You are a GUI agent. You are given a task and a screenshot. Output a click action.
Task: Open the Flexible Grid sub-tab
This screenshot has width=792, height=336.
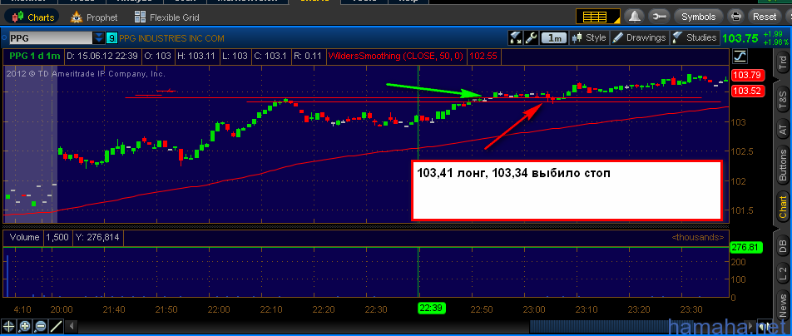pos(166,17)
